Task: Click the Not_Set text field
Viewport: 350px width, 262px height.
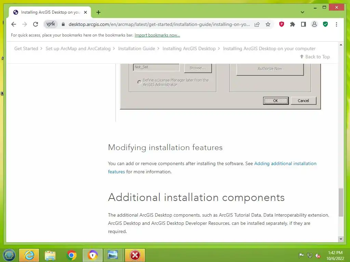Action: 156,67
